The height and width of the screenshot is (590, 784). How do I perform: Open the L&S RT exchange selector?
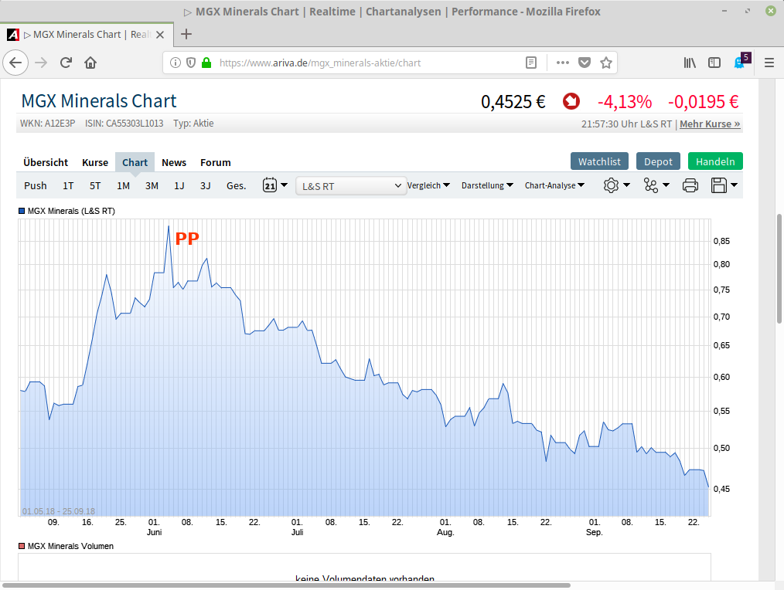(351, 185)
